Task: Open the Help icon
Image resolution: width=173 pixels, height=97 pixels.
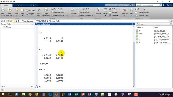Action: pyautogui.click(x=132, y=10)
